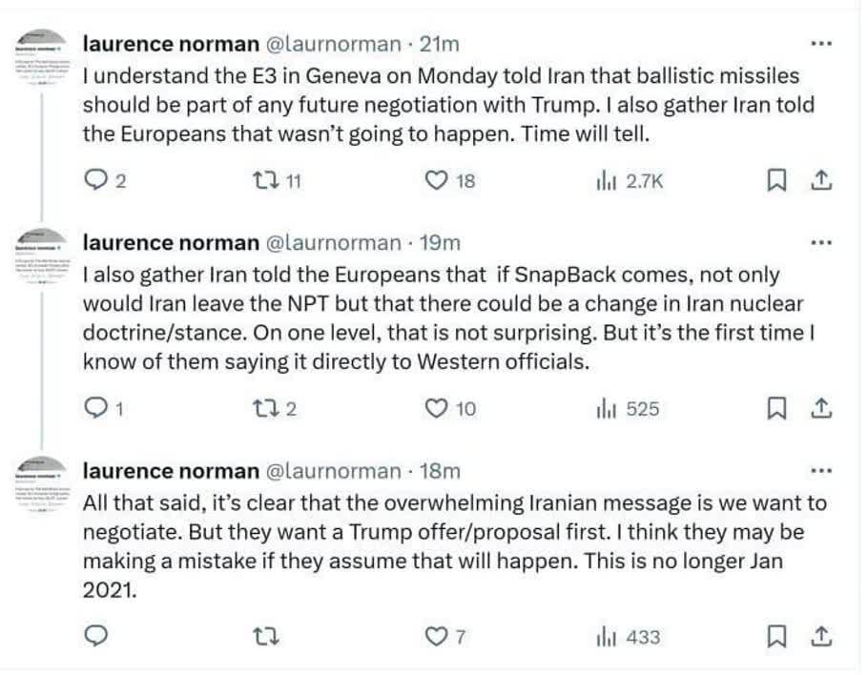The image size is (868, 675).
Task: Open laurence norman profile from first tweet
Action: [171, 44]
